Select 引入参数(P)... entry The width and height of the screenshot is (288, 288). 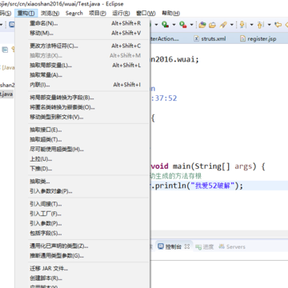[x=82, y=223]
